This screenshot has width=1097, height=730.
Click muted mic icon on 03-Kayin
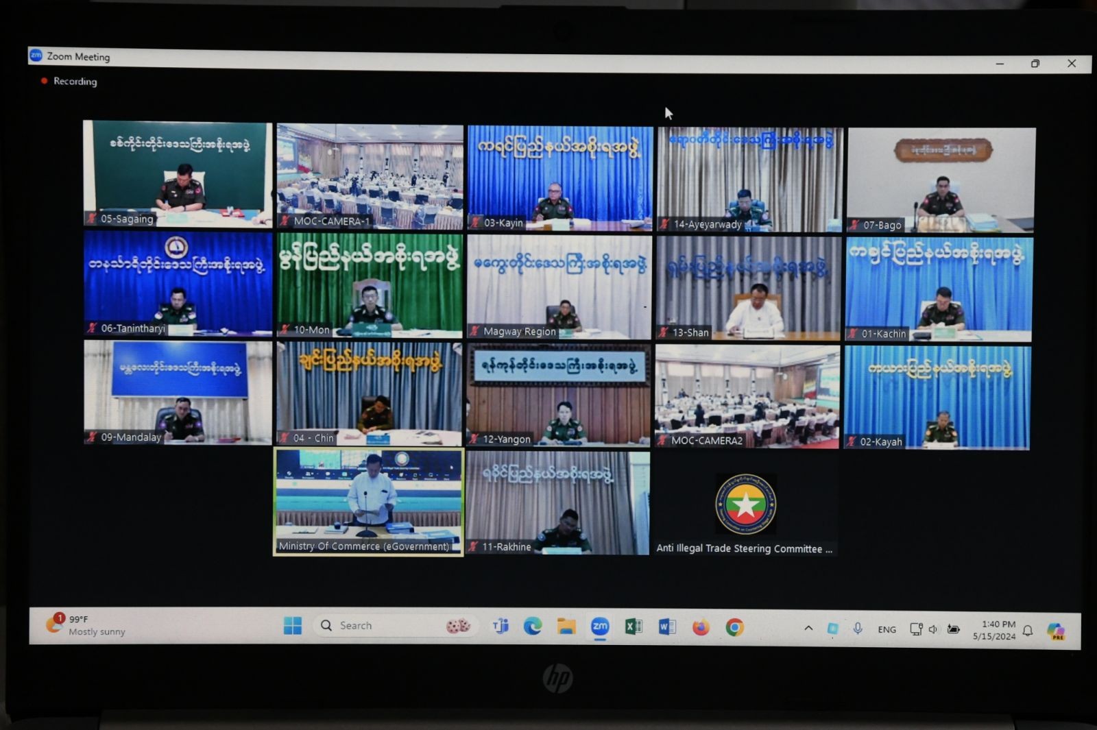tap(475, 222)
